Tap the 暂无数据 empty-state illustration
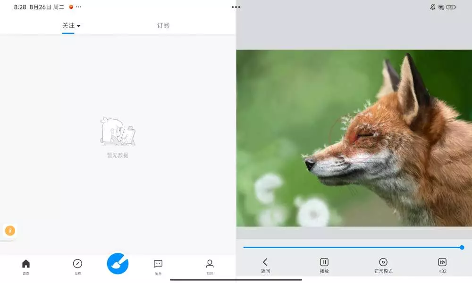Image resolution: width=472 pixels, height=283 pixels. click(118, 131)
